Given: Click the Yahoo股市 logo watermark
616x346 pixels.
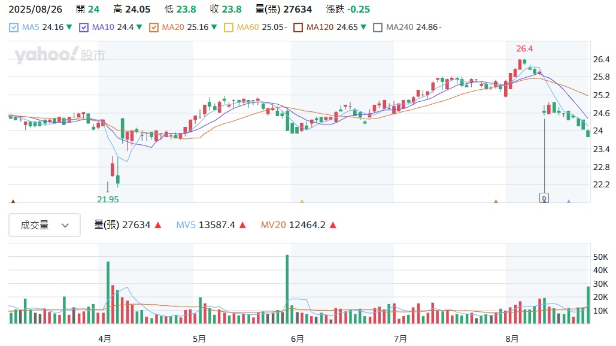Looking at the screenshot, I should (60, 56).
